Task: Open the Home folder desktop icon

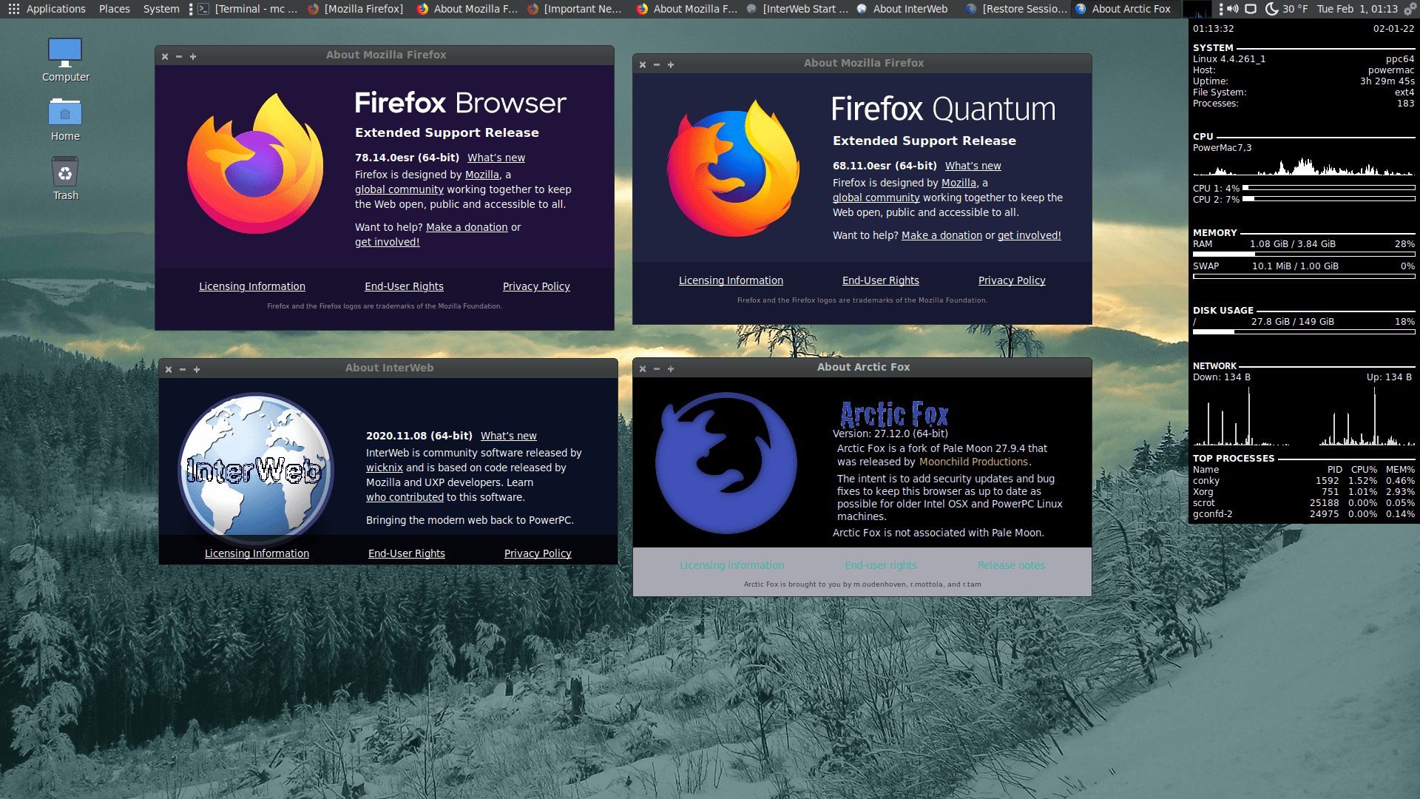Action: (65, 113)
